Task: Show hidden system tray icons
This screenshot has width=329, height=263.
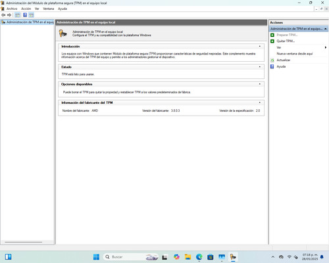Action: point(273,257)
